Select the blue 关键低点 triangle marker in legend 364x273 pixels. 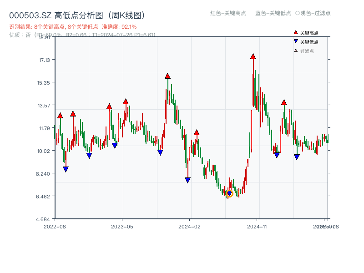pos(295,41)
